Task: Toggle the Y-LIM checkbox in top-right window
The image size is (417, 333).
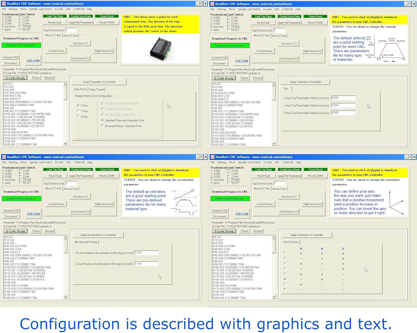Action: [x=229, y=21]
